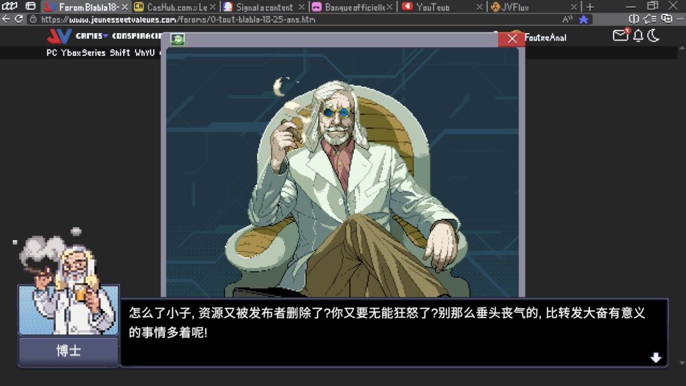Click the blue favorites star icon
Screen dimensions: 686x386
tap(583, 19)
